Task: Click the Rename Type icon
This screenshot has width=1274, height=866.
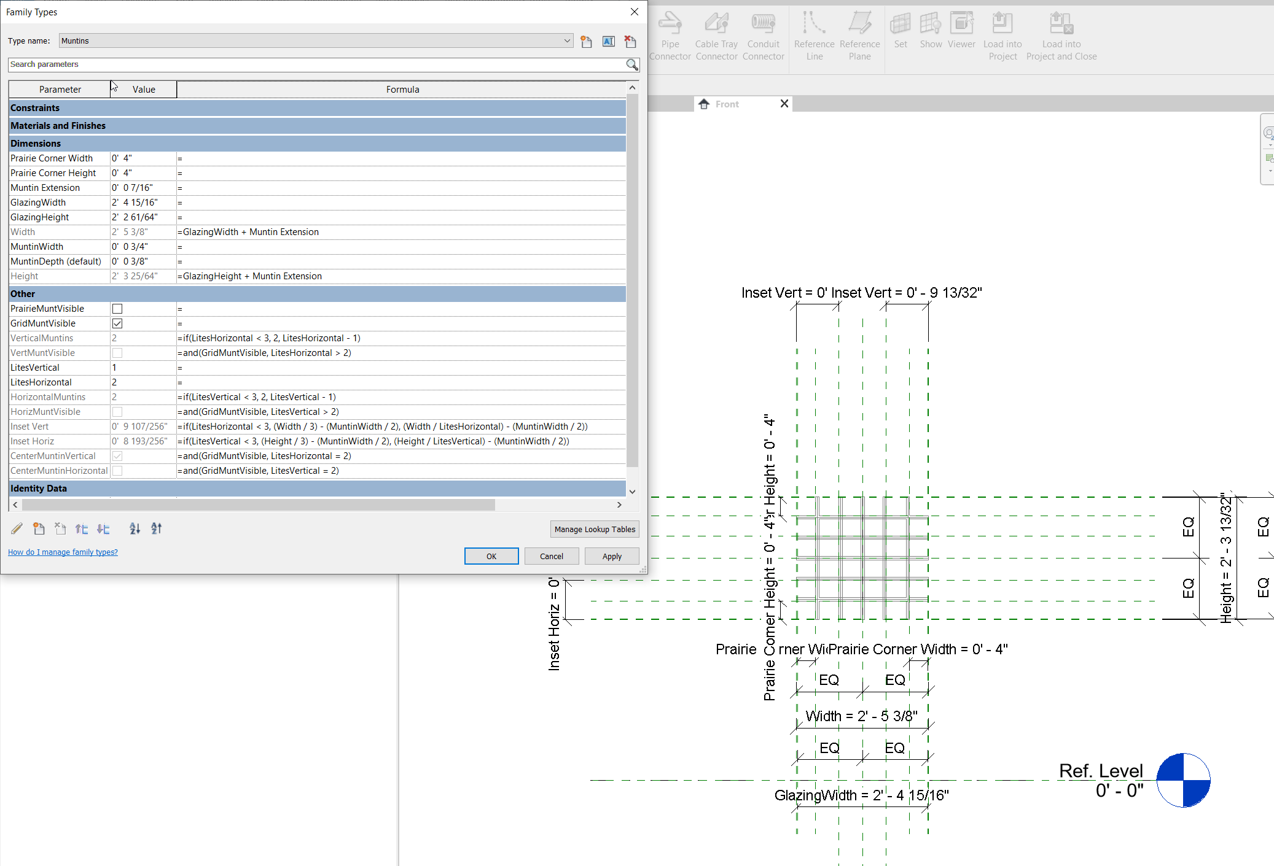Action: click(x=608, y=41)
